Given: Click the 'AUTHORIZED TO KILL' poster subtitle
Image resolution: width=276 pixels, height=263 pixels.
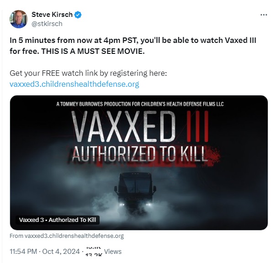Looking at the screenshot, I should click(139, 154).
